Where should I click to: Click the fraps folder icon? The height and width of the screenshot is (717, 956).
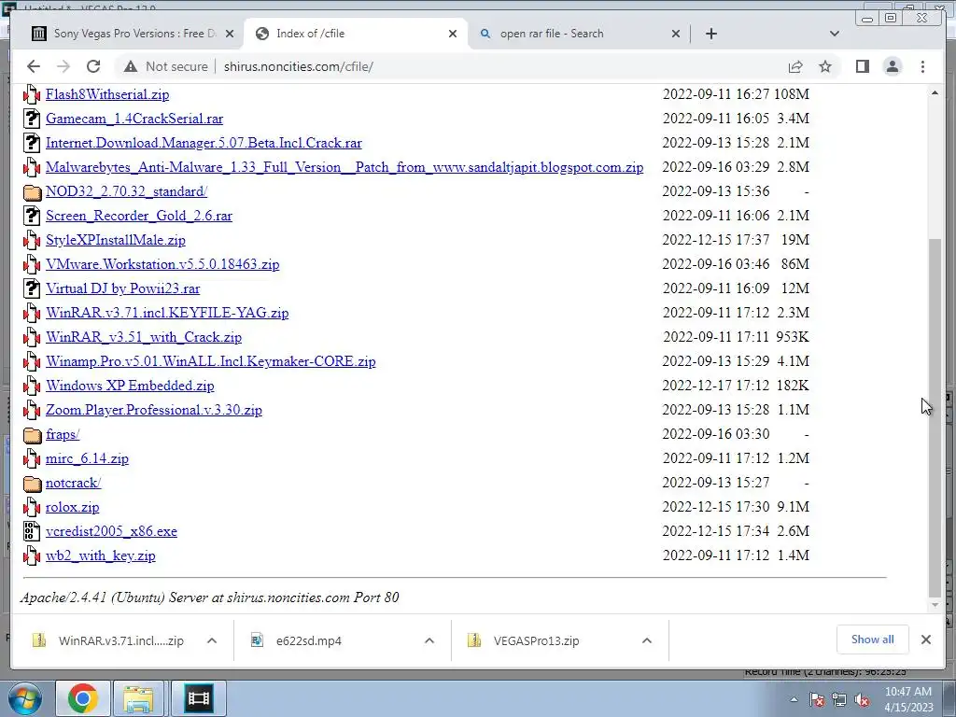click(x=32, y=435)
